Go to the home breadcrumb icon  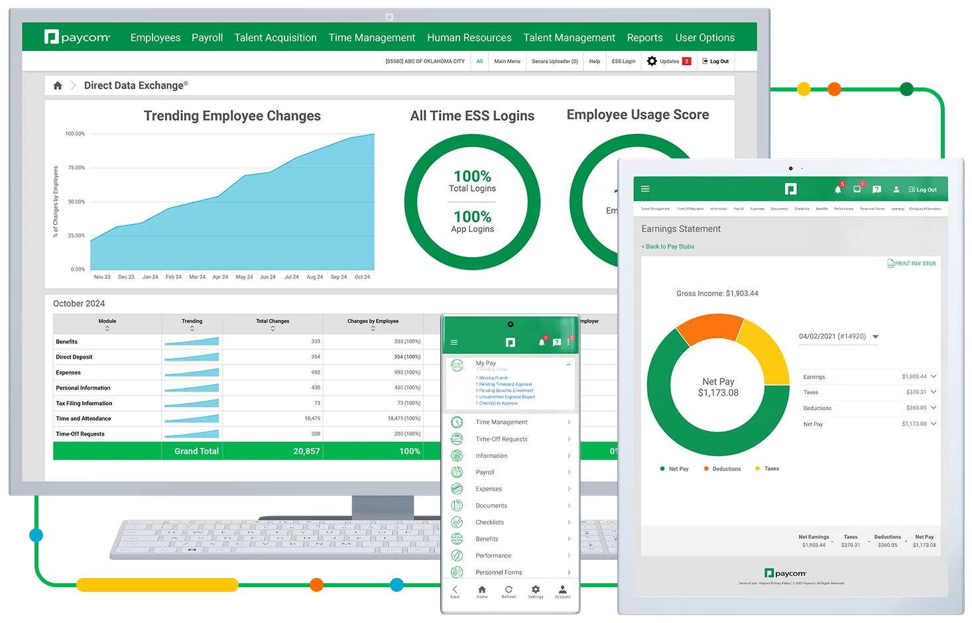[58, 85]
